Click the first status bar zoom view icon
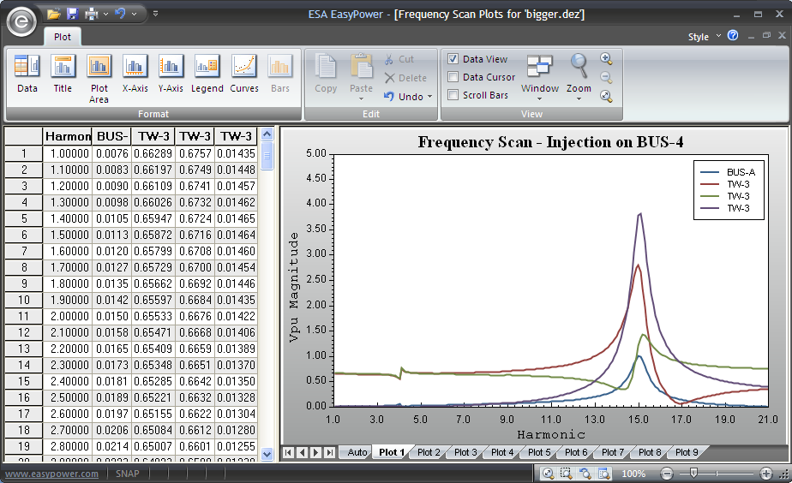The image size is (792, 483). coord(548,474)
